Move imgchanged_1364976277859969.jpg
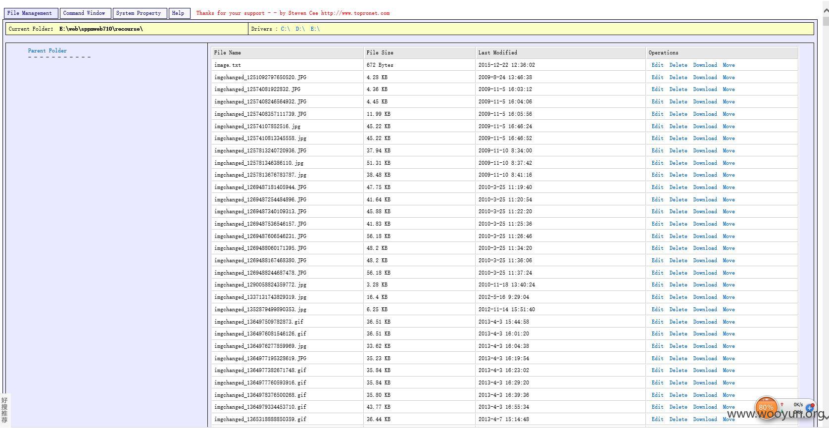 coord(729,346)
